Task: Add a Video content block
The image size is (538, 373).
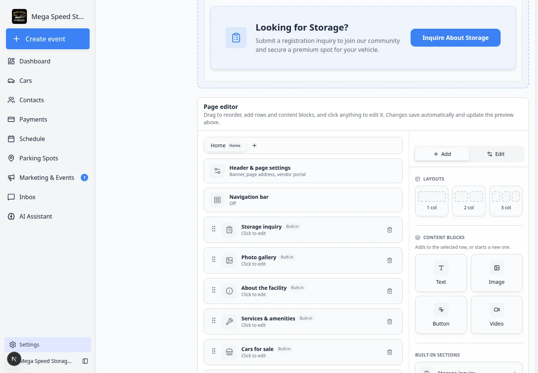Action: click(497, 315)
